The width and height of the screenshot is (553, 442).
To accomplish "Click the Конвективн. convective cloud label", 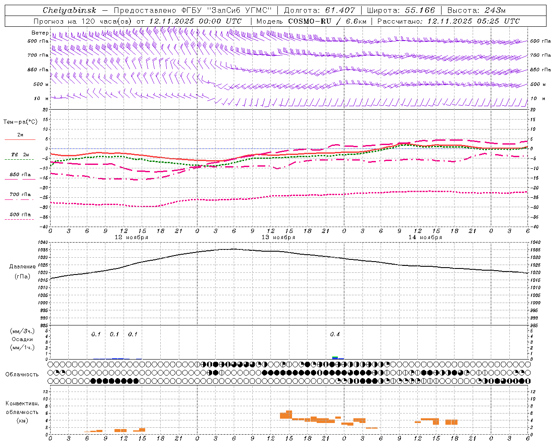I will (x=22, y=404).
